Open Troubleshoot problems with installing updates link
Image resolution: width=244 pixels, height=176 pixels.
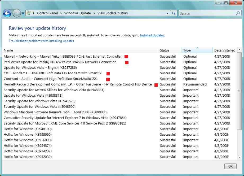pyautogui.click(x=41, y=41)
